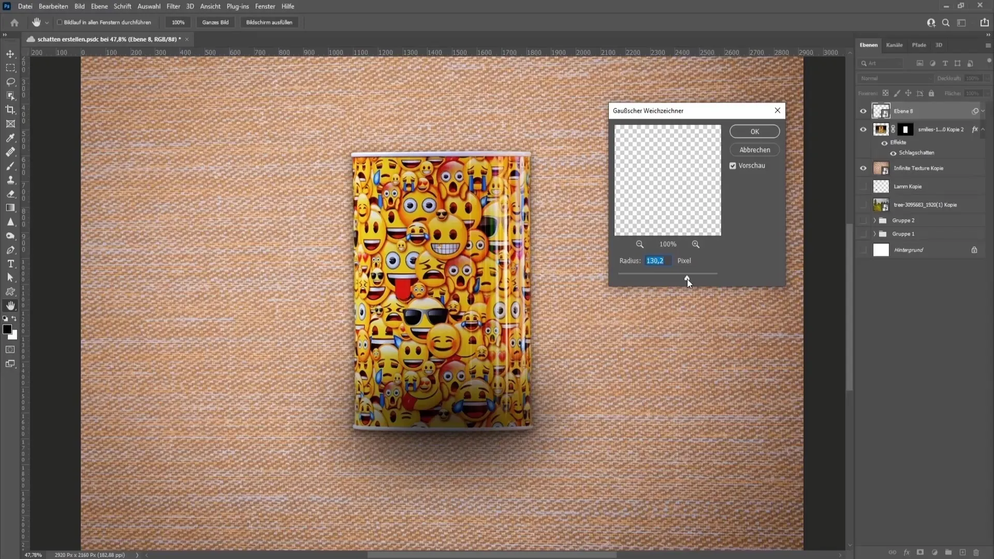Open the layer filter type Art dropdown
Image resolution: width=994 pixels, height=559 pixels.
881,63
